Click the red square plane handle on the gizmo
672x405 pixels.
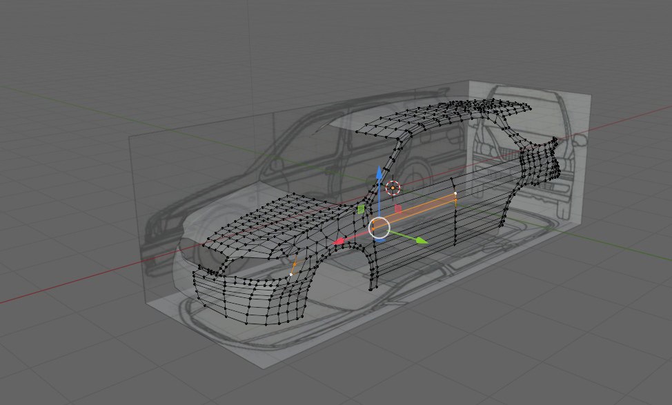[x=398, y=208]
